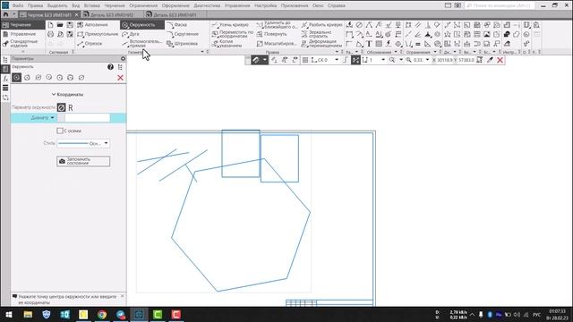573x322 pixels.
Task: Toggle the grid display icon in quick toolbar
Action: pyautogui.click(x=305, y=60)
